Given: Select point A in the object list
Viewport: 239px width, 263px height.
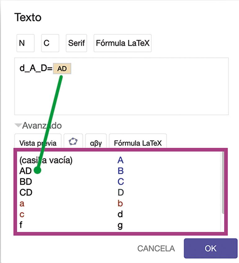Looking at the screenshot, I should (x=120, y=161).
